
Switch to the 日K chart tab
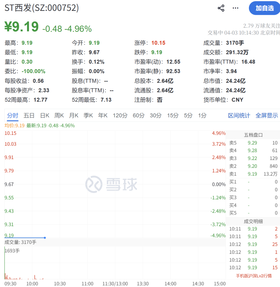[x=44, y=115]
